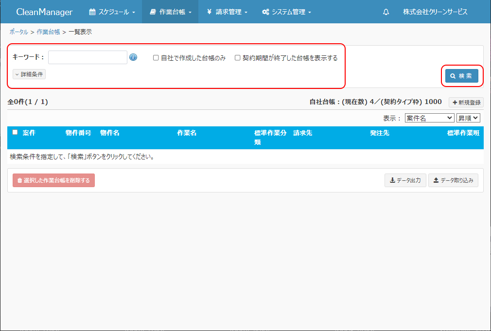Click データ取り込み upload button

click(453, 180)
